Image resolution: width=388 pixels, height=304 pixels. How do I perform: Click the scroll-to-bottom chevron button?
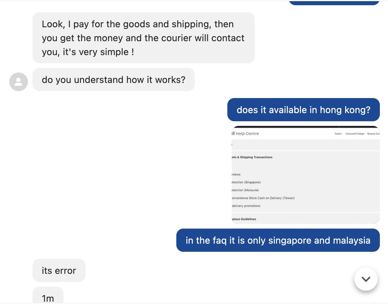[x=366, y=279]
